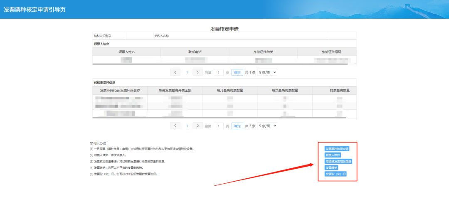Image resolution: width=449 pixels, height=219 pixels.
Task: Click page number input in 领票人信息 pagination
Action: tap(219, 72)
